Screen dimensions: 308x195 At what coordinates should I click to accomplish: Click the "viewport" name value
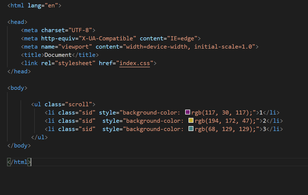pos(75,47)
